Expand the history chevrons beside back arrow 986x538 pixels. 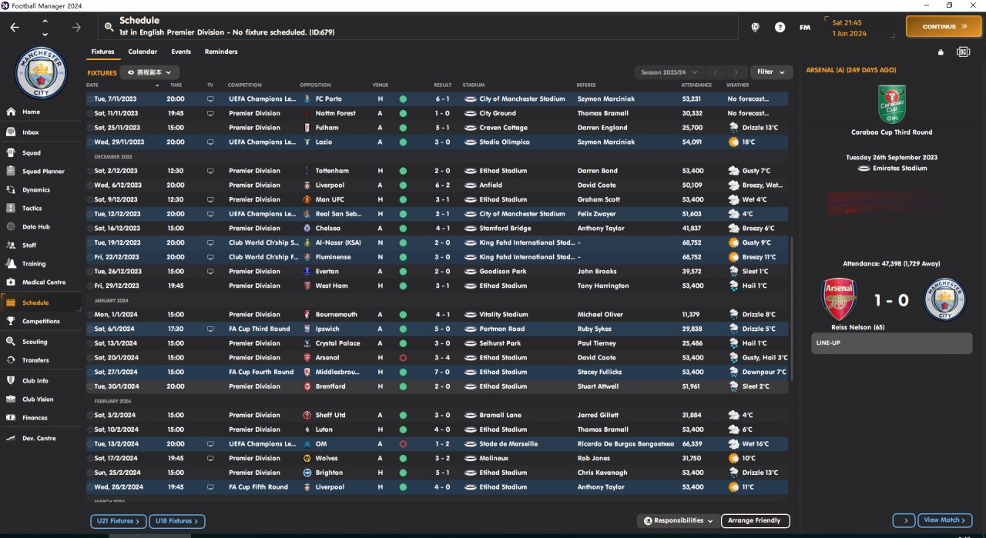45,27
